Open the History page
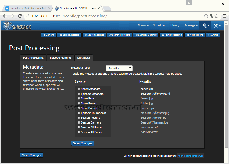This screenshot has height=164, width=229. [175, 26]
